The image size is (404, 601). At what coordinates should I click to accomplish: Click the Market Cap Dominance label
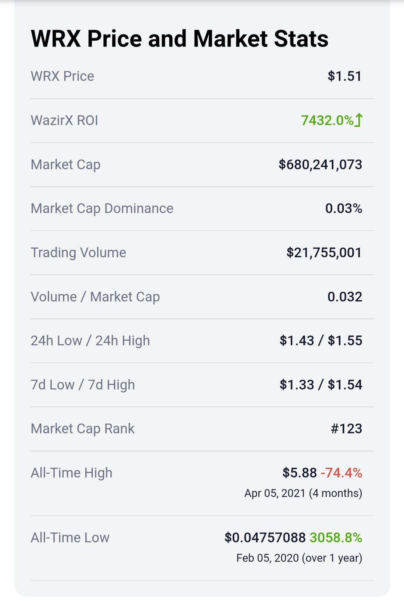tap(102, 209)
